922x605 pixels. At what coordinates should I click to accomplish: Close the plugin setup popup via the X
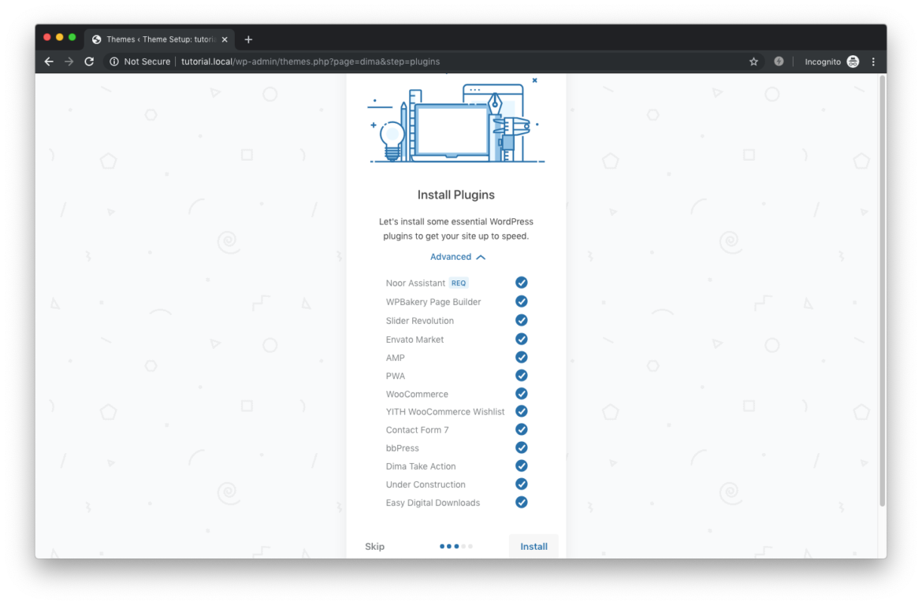[535, 80]
